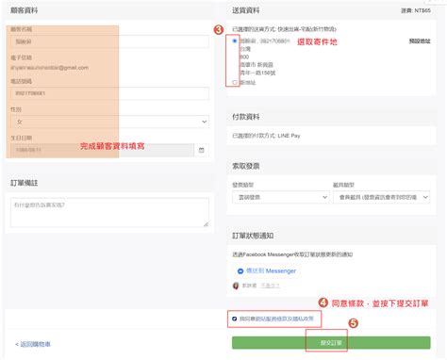Click the customer email address text
The height and width of the screenshot is (360, 447).
[x=49, y=68]
